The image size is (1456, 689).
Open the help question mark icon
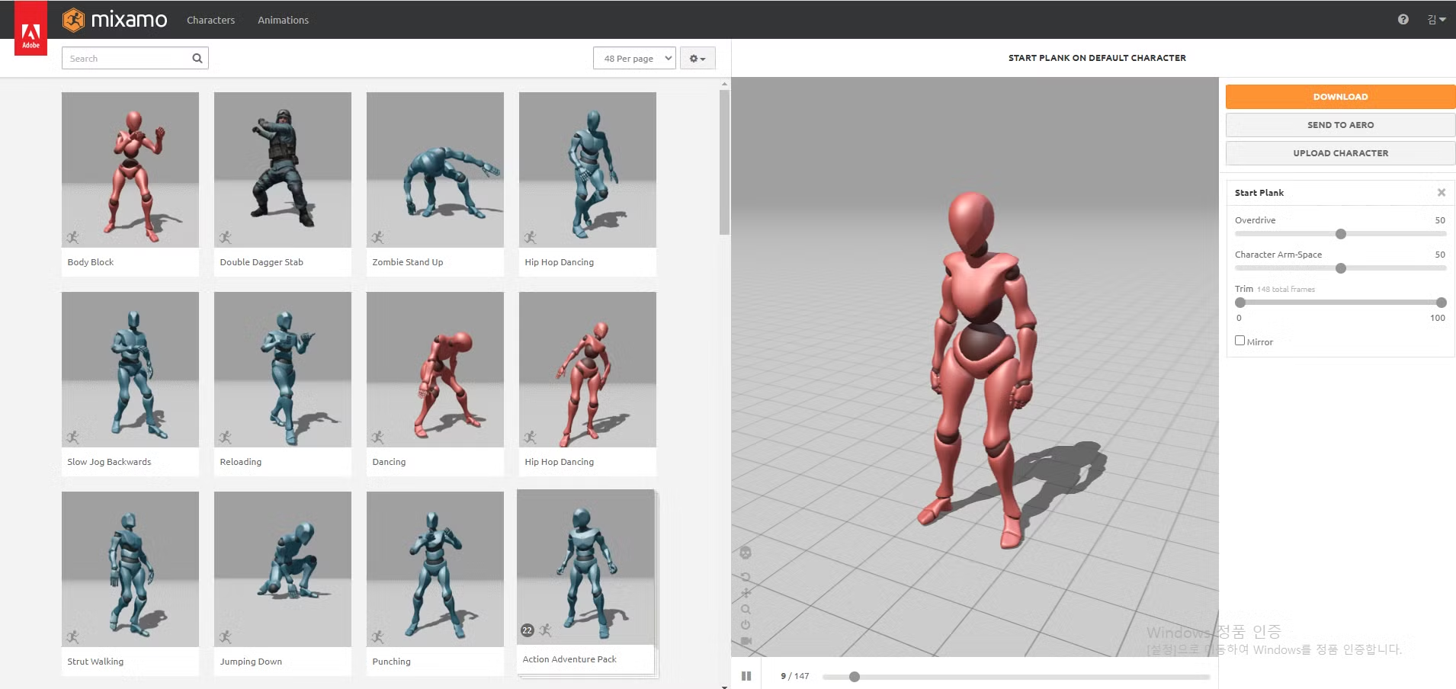(x=1403, y=20)
